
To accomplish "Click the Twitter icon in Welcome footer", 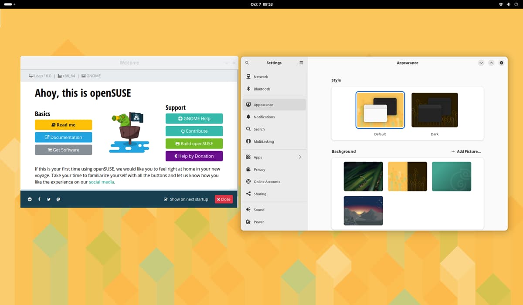I will pyautogui.click(x=49, y=199).
